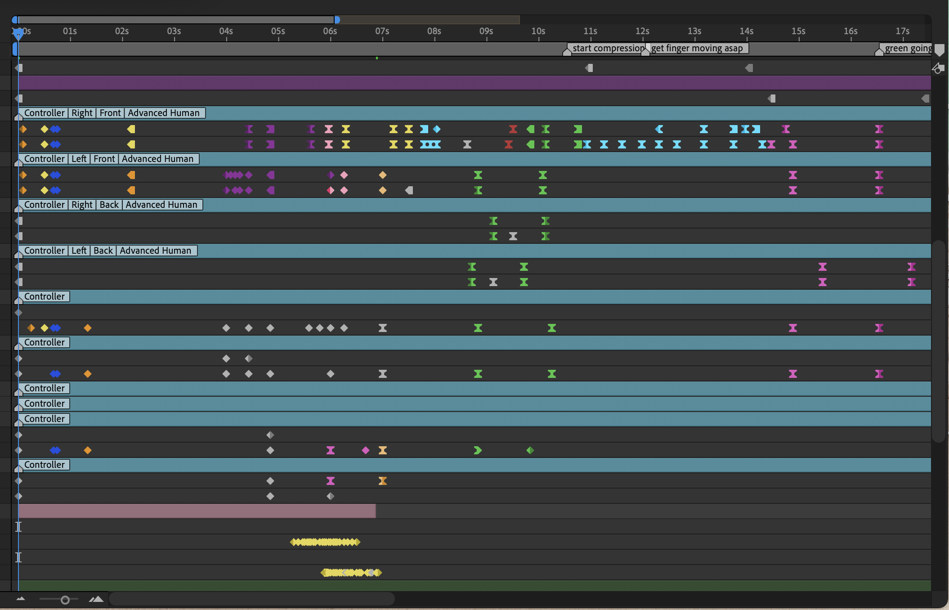This screenshot has width=949, height=610.
Task: Click the zoom out timeline mountain icon
Action: (x=21, y=599)
